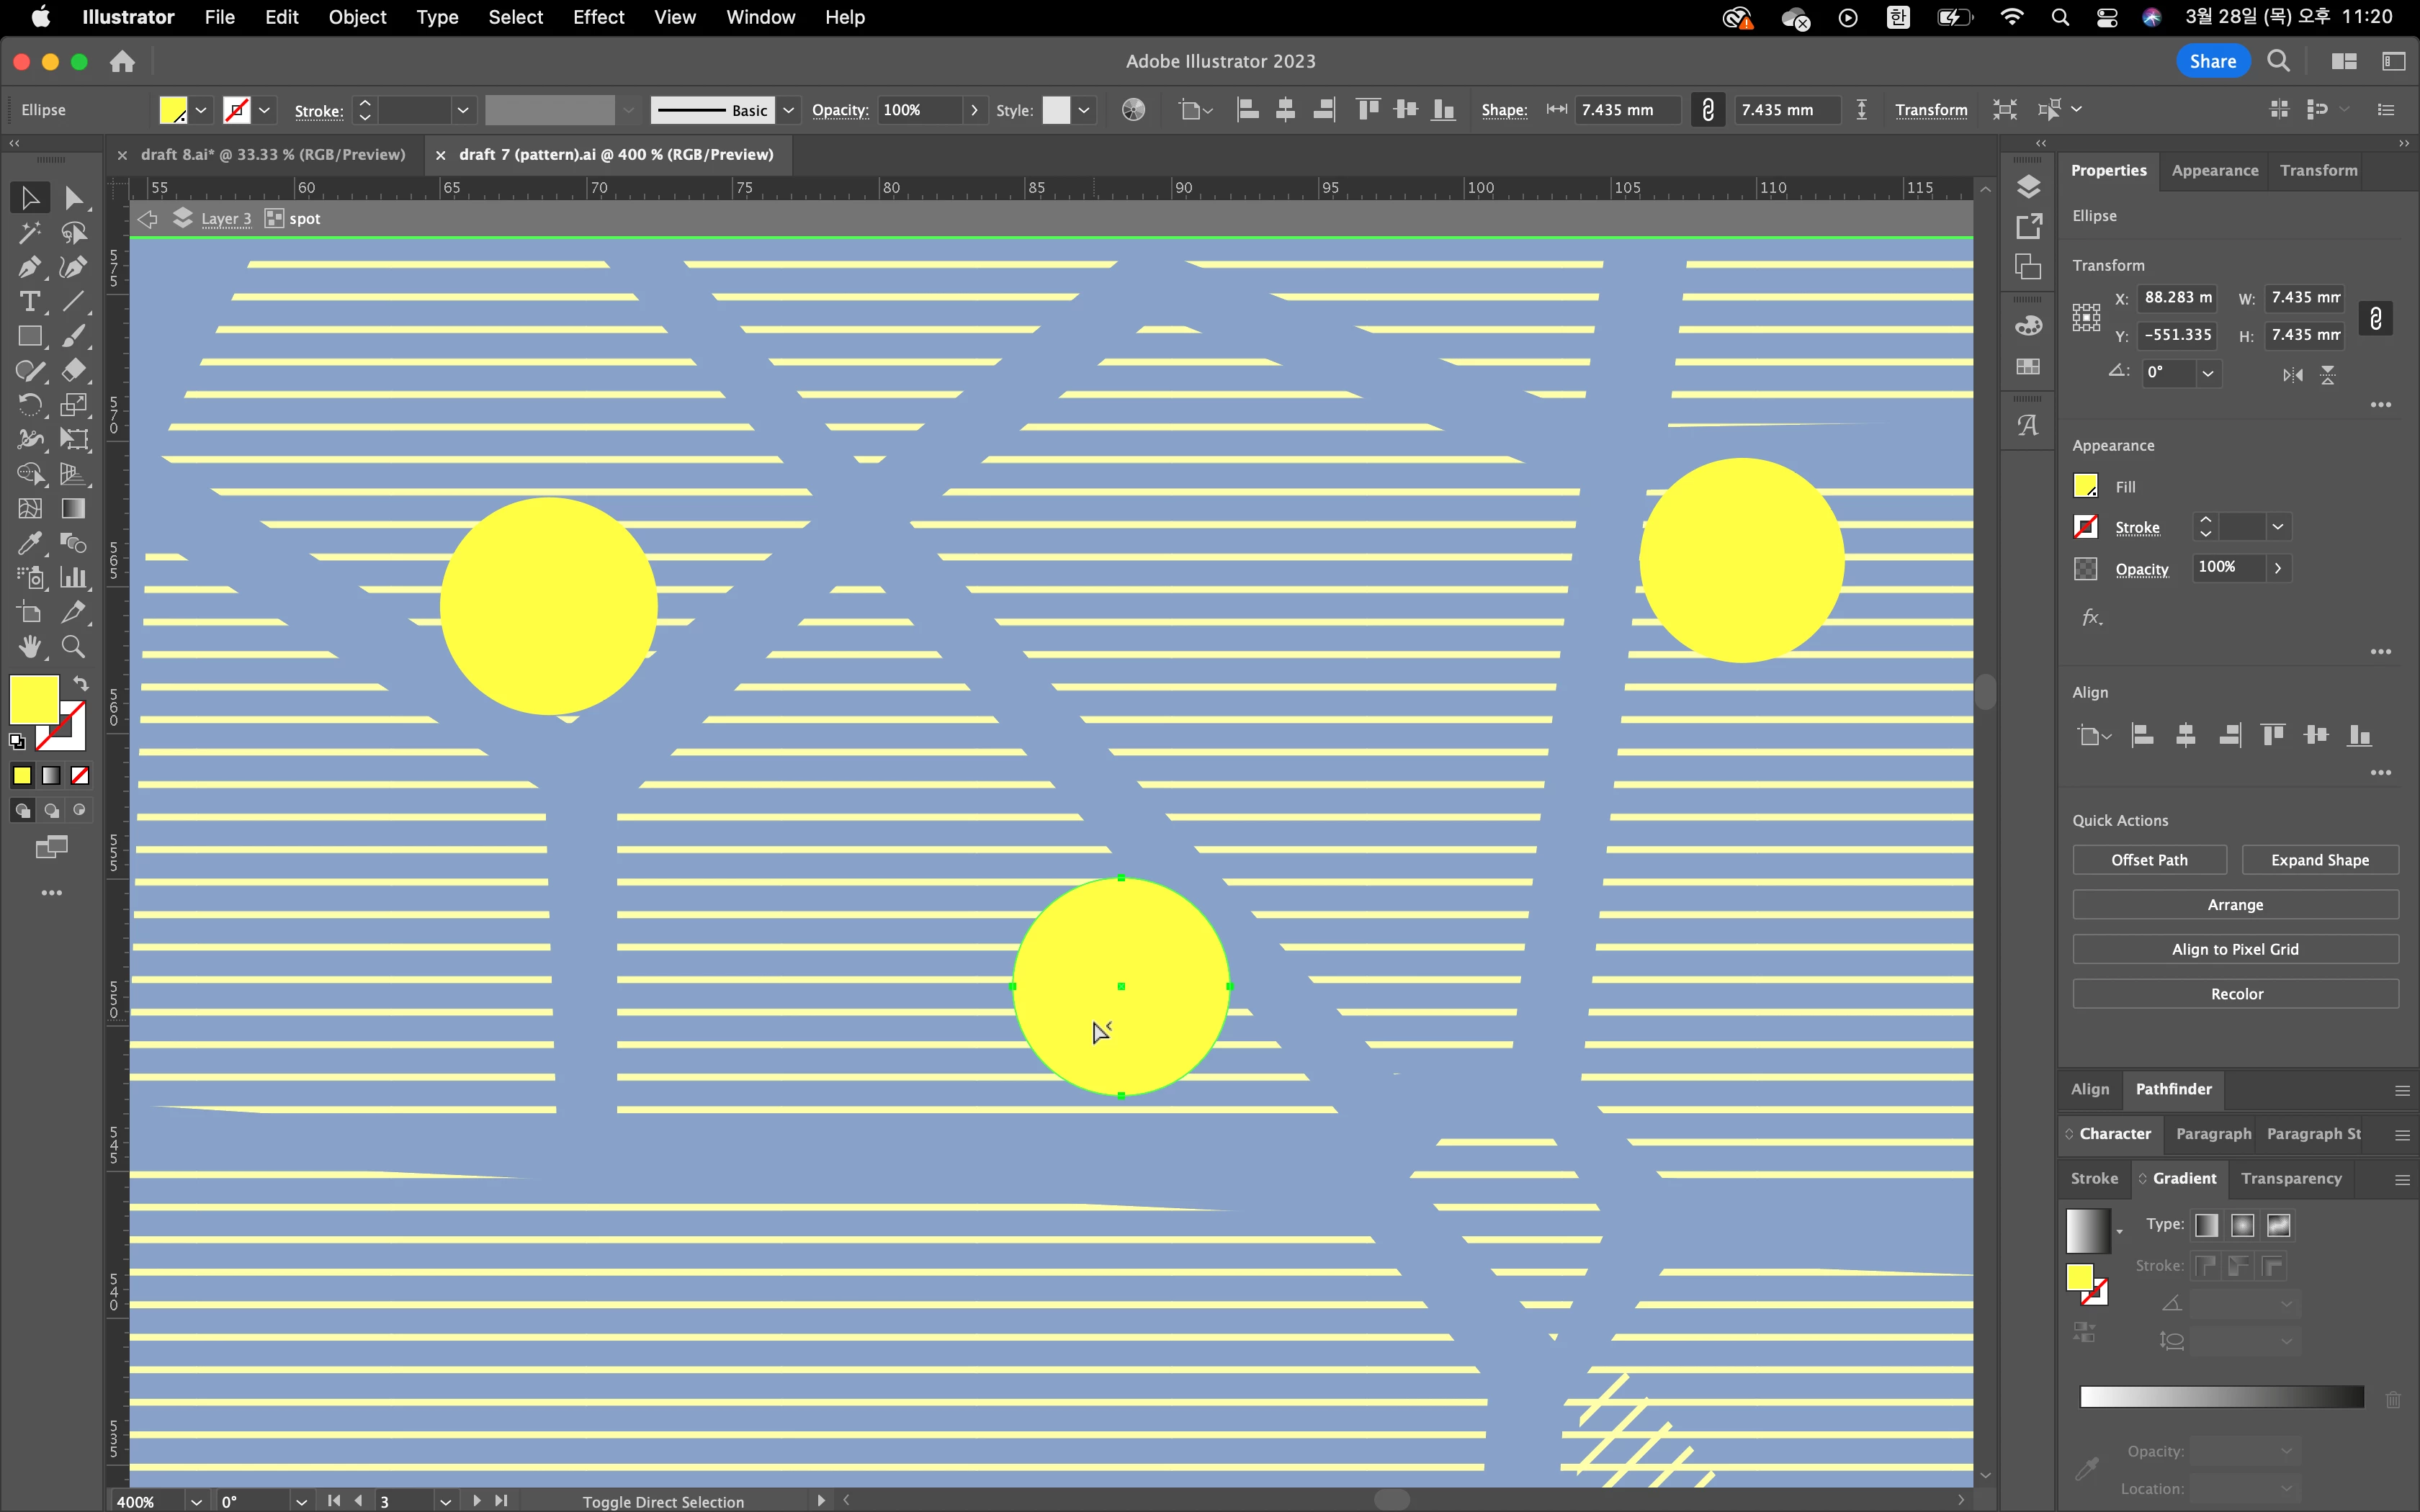Image resolution: width=2420 pixels, height=1512 pixels.
Task: Toggle constrain width and height proportions link
Action: [2375, 318]
